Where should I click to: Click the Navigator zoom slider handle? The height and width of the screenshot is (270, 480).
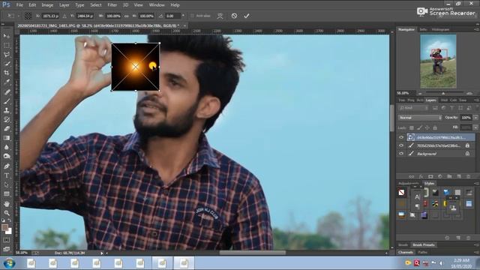[x=443, y=93]
